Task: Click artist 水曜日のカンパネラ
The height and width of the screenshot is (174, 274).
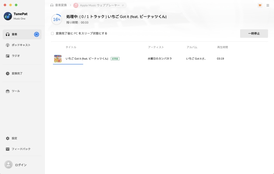Action: [x=160, y=59]
